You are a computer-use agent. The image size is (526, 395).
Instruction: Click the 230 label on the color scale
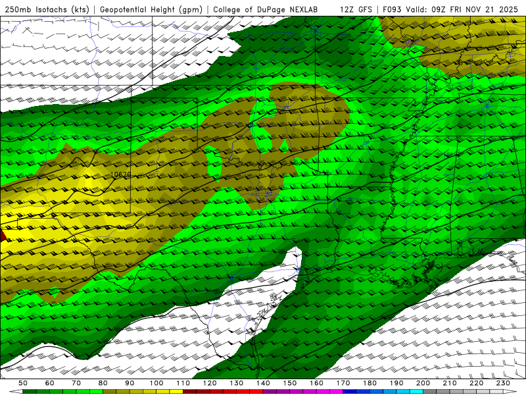tap(503, 383)
